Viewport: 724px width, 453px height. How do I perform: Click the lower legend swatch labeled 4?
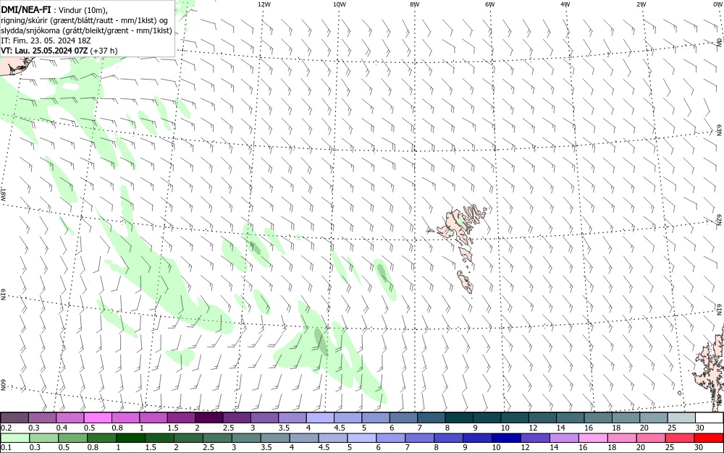(304, 438)
